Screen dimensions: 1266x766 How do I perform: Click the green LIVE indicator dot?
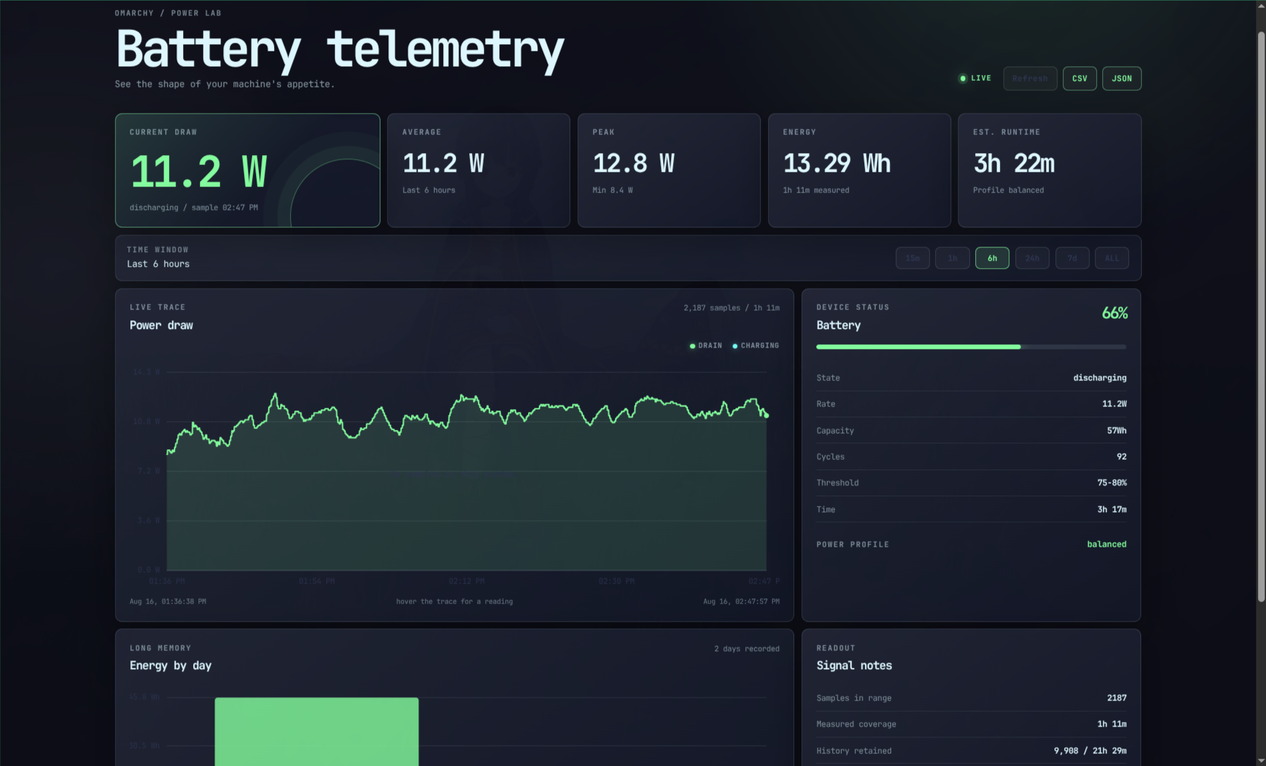click(x=963, y=78)
